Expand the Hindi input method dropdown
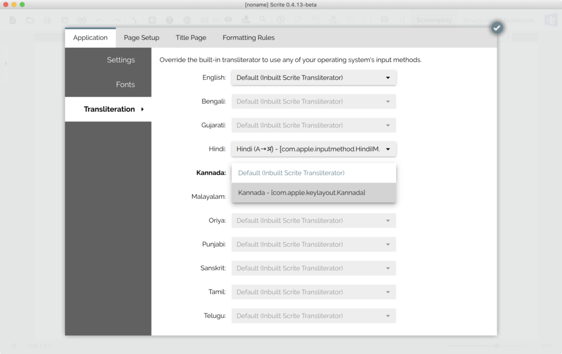Image resolution: width=562 pixels, height=354 pixels. pos(313,149)
